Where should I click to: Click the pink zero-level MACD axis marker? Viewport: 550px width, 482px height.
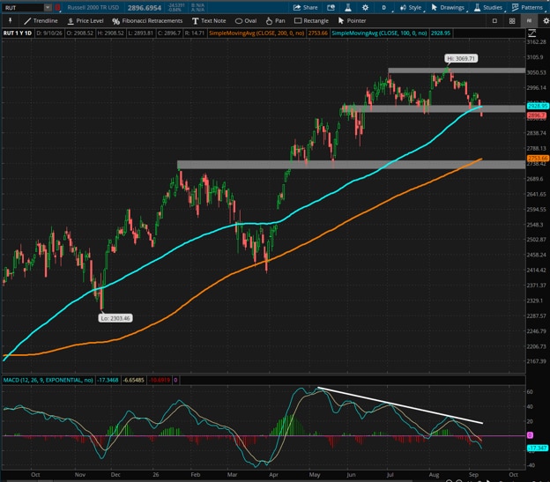pos(530,435)
